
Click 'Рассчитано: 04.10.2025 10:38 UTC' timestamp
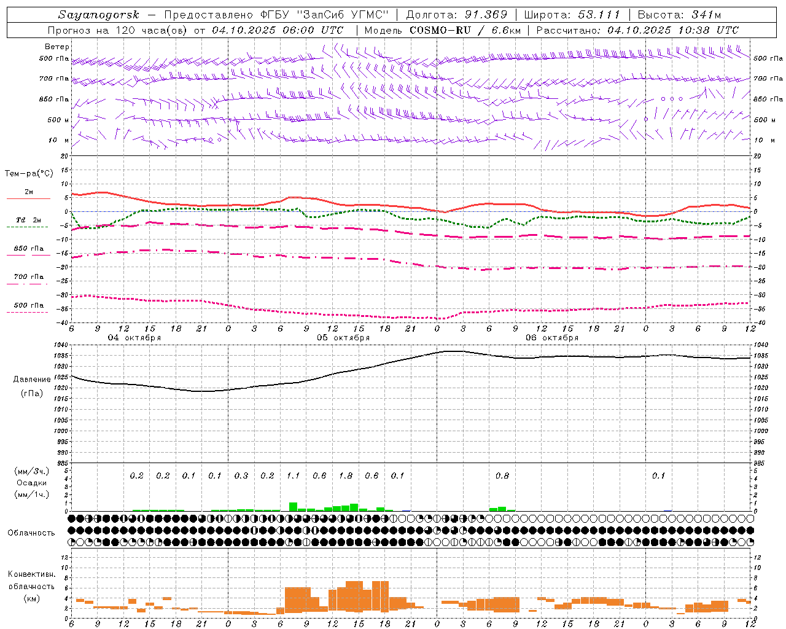coord(637,30)
